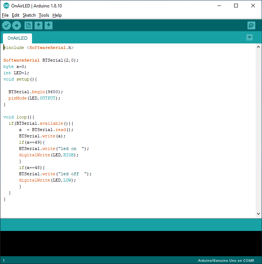Click the 'Arduino/Genuino Uno on COM6' status text
The height and width of the screenshot is (264, 262).
[x=226, y=261]
